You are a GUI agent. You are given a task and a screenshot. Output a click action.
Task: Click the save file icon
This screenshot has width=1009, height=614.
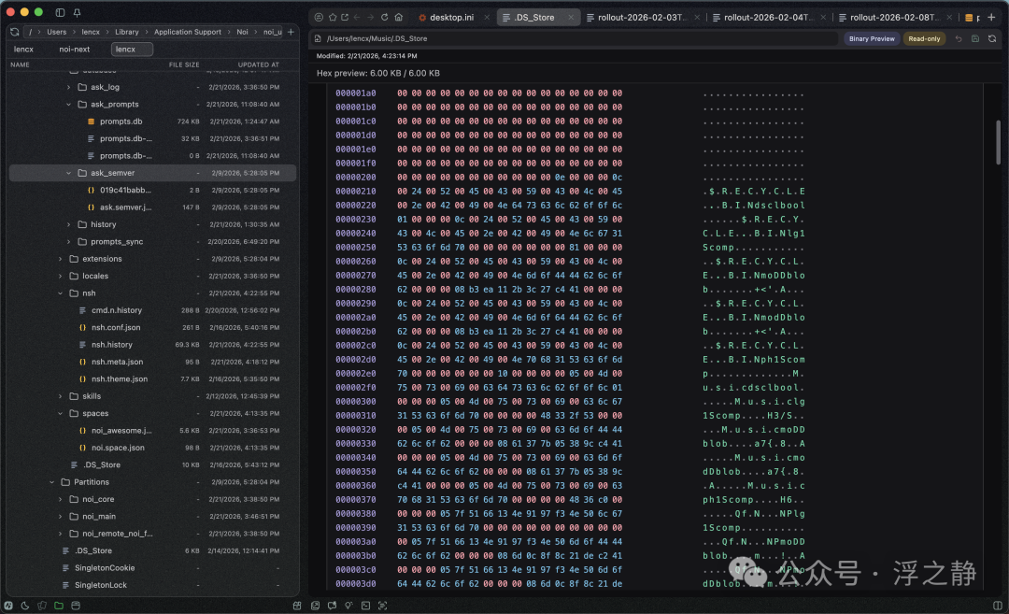pyautogui.click(x=975, y=38)
